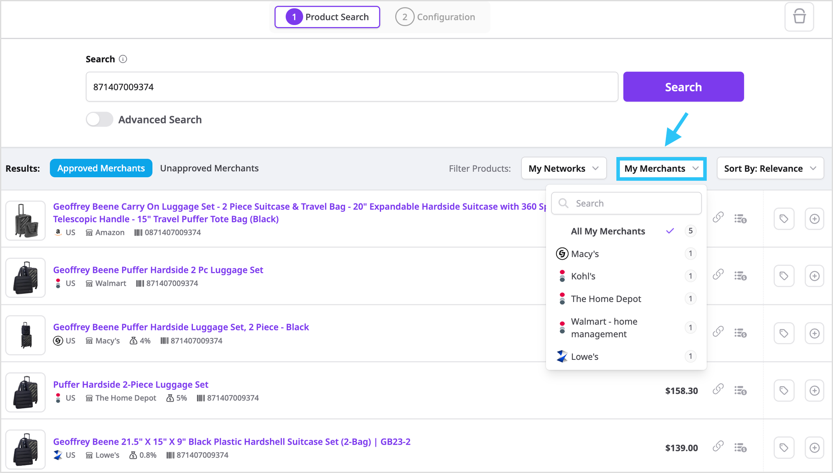
Task: Enable the Advanced Search toggle
Action: [100, 120]
